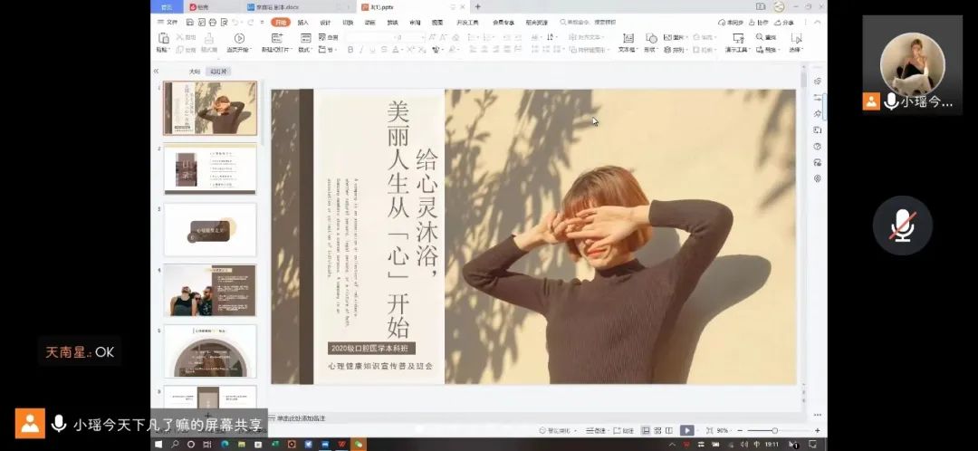Toggle Bold text formatting

(350, 50)
